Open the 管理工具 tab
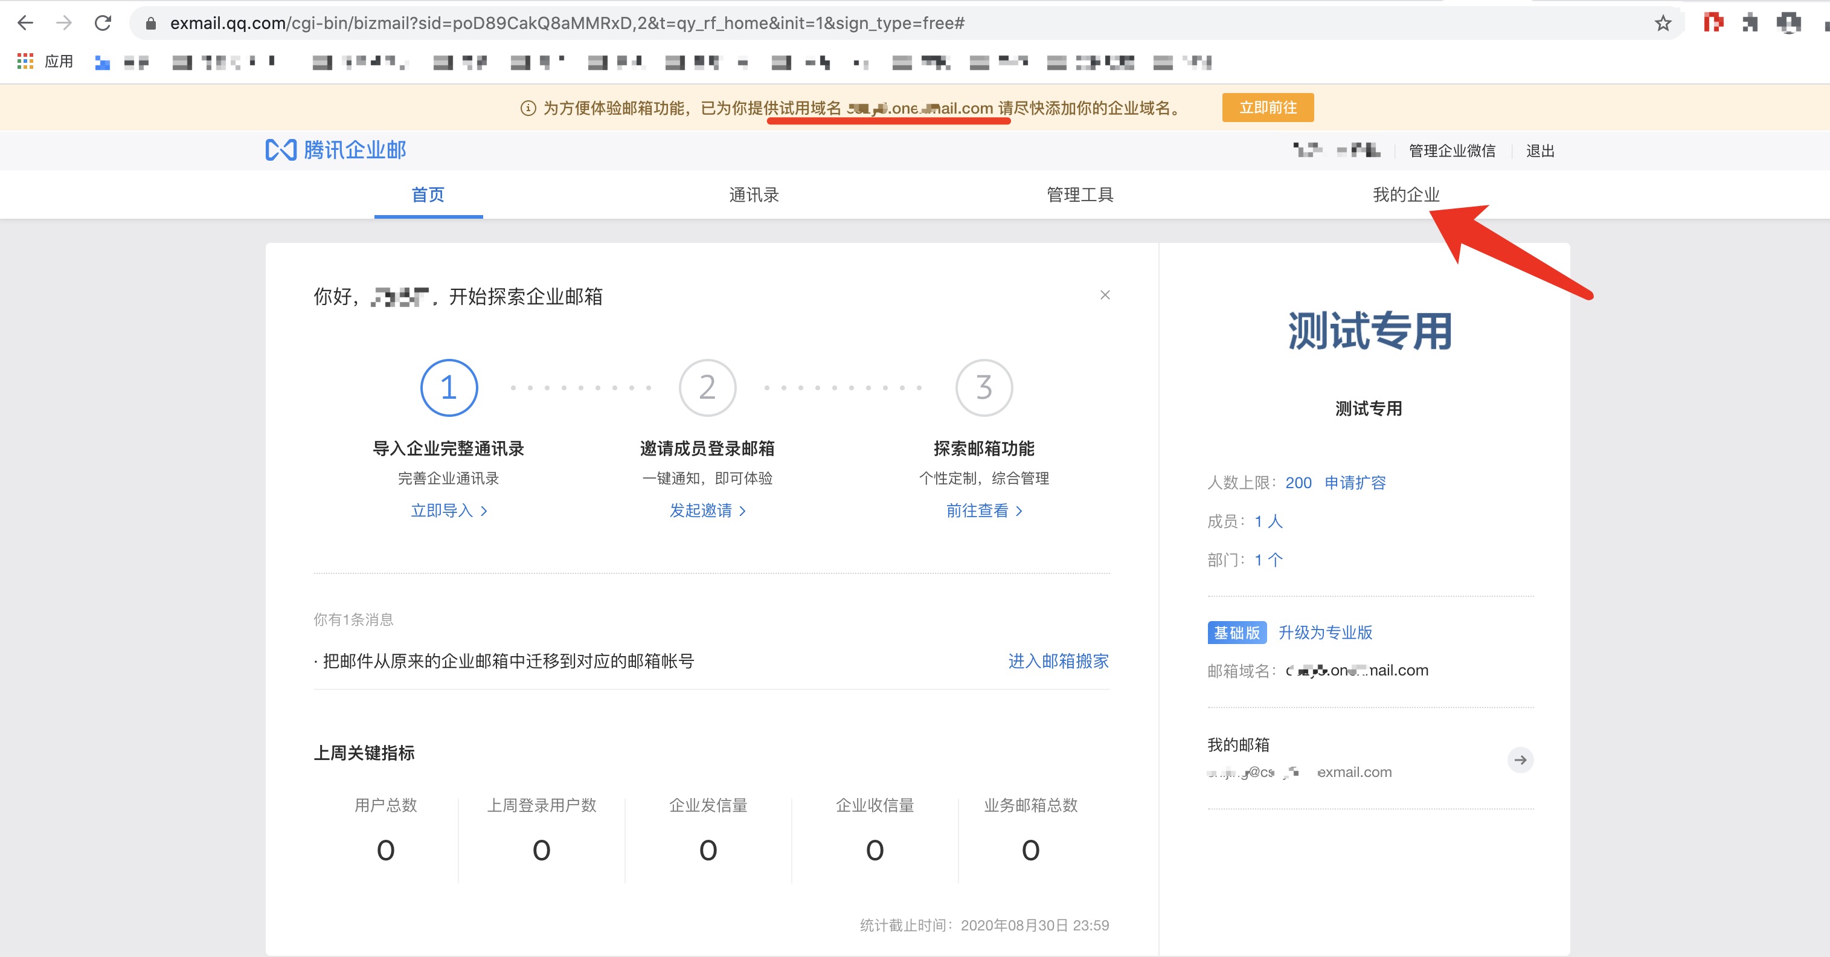The width and height of the screenshot is (1830, 957). click(x=1079, y=195)
